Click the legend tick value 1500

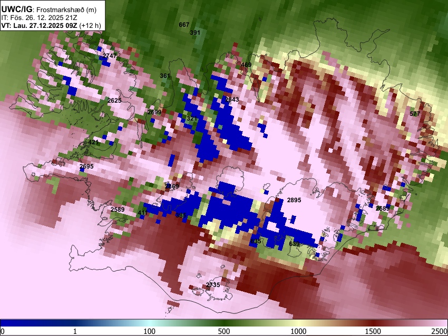coord(373,331)
